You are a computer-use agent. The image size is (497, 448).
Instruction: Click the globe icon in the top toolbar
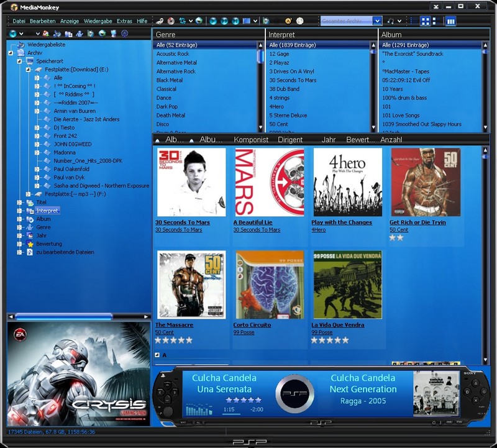point(199,21)
